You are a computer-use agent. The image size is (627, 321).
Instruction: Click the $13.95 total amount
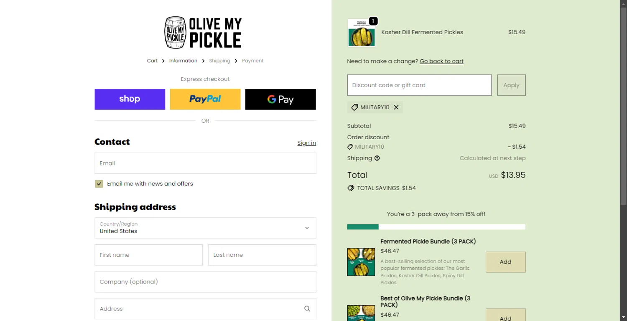pos(513,175)
